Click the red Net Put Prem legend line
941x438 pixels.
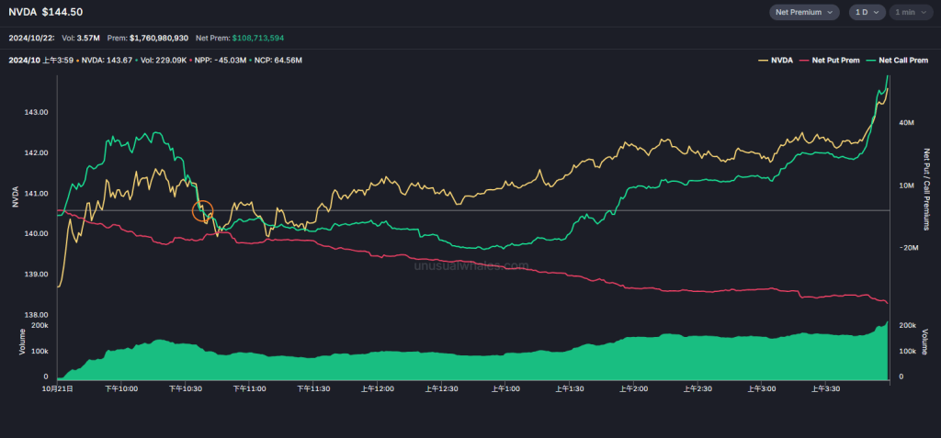tap(804, 60)
